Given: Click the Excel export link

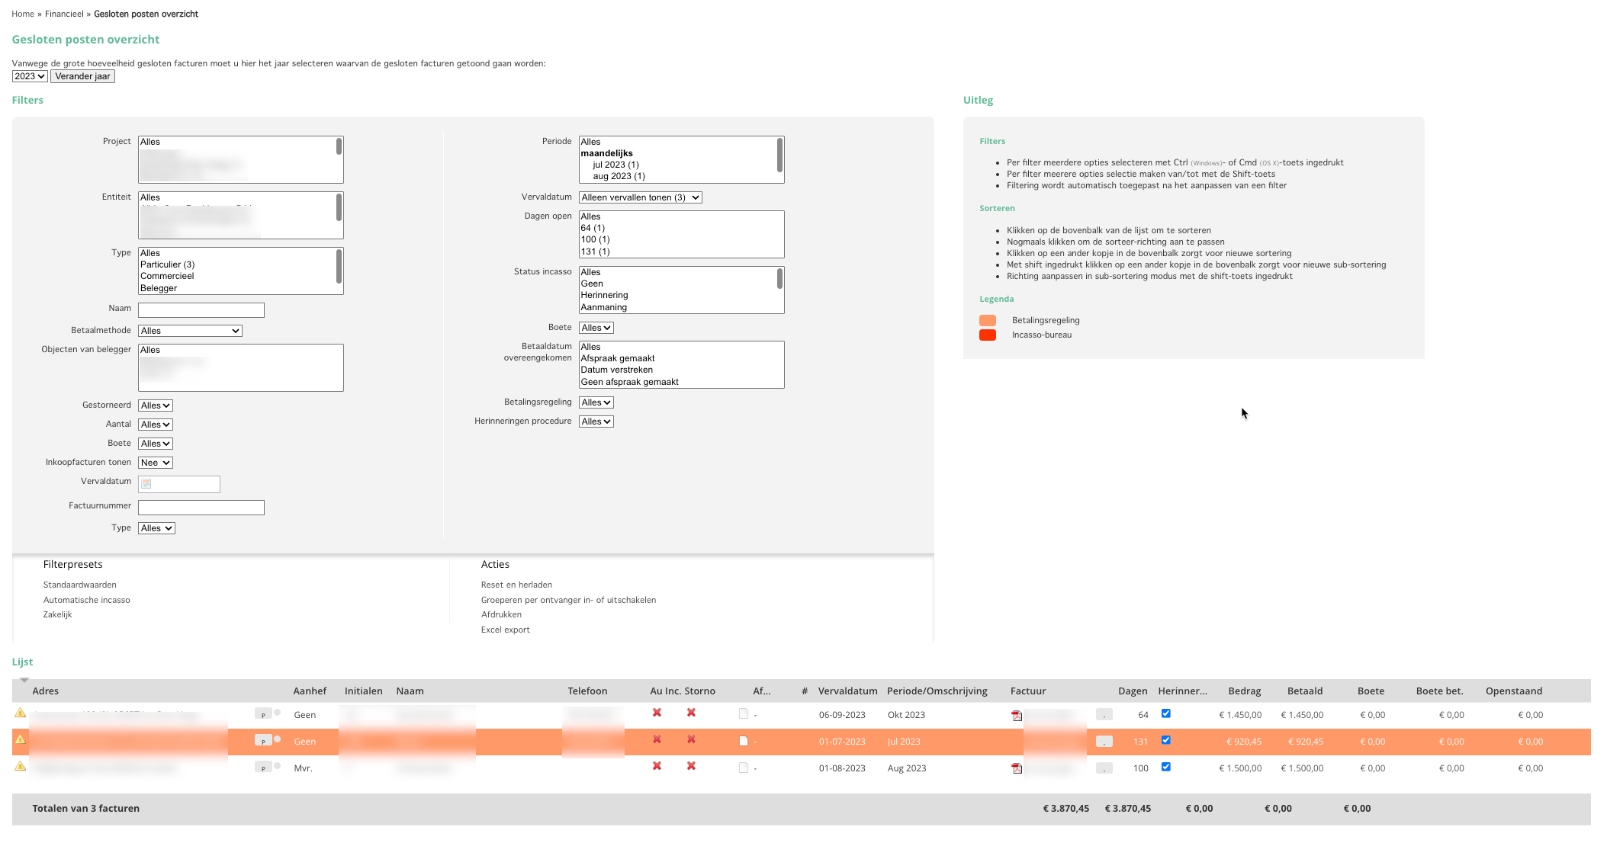Looking at the screenshot, I should (x=505, y=630).
